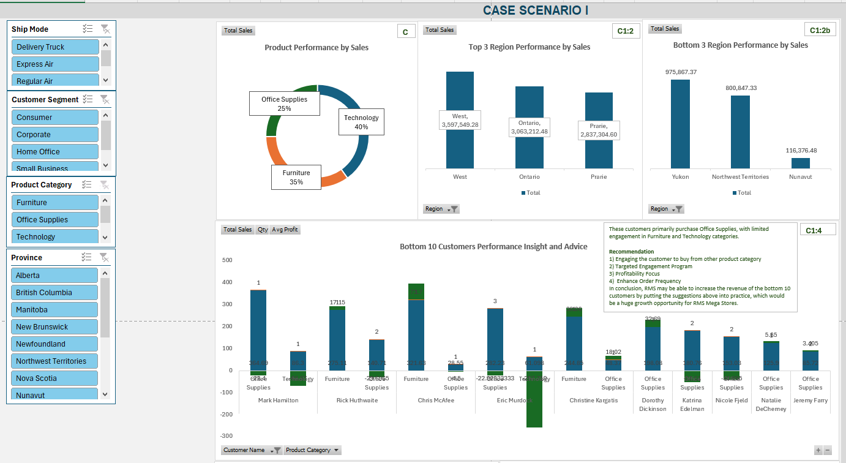Click scroll down arrow in Province slicer
Viewport: 846px width, 463px height.
click(x=105, y=394)
